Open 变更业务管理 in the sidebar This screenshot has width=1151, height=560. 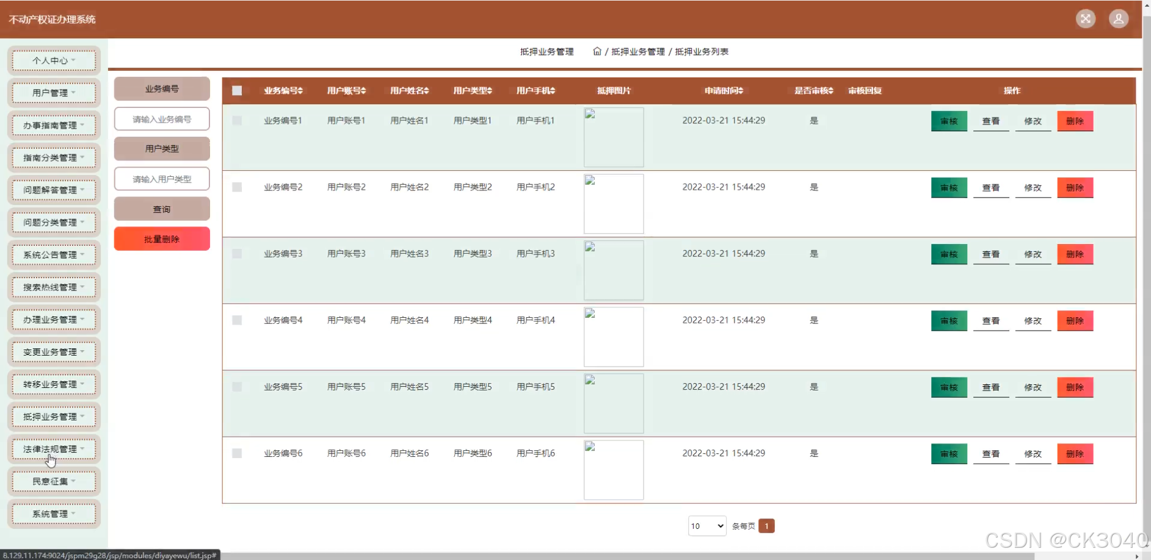pyautogui.click(x=54, y=351)
